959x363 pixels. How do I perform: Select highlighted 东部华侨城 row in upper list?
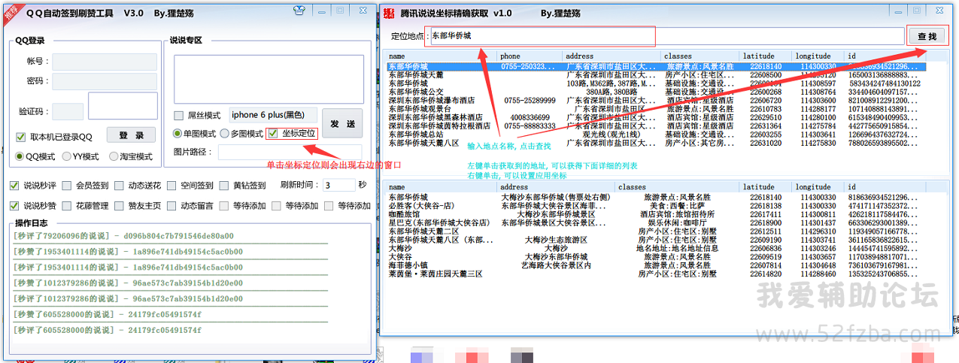point(655,67)
